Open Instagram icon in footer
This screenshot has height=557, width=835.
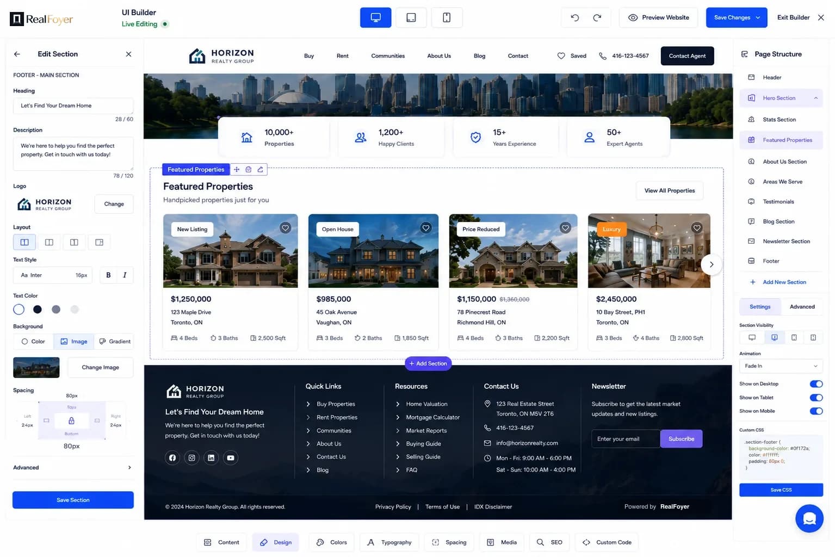tap(191, 458)
